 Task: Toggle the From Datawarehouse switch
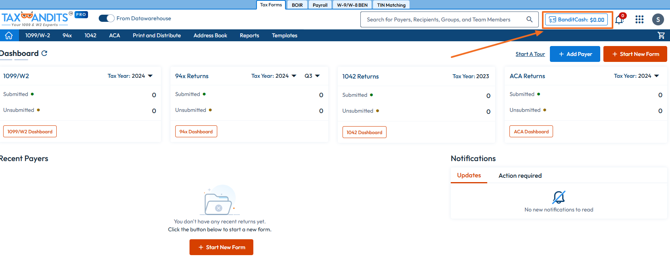(106, 18)
